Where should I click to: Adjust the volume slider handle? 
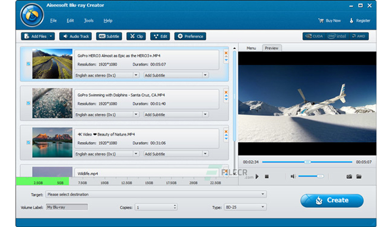[x=320, y=176]
